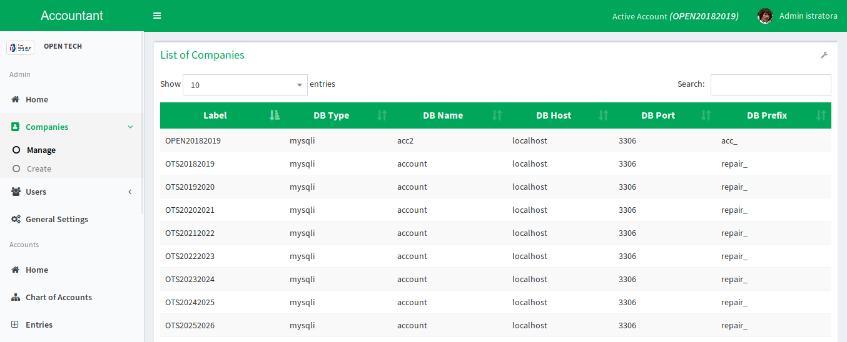The image size is (847, 342).
Task: Click the OPEN TECH company name
Action: pyautogui.click(x=63, y=46)
